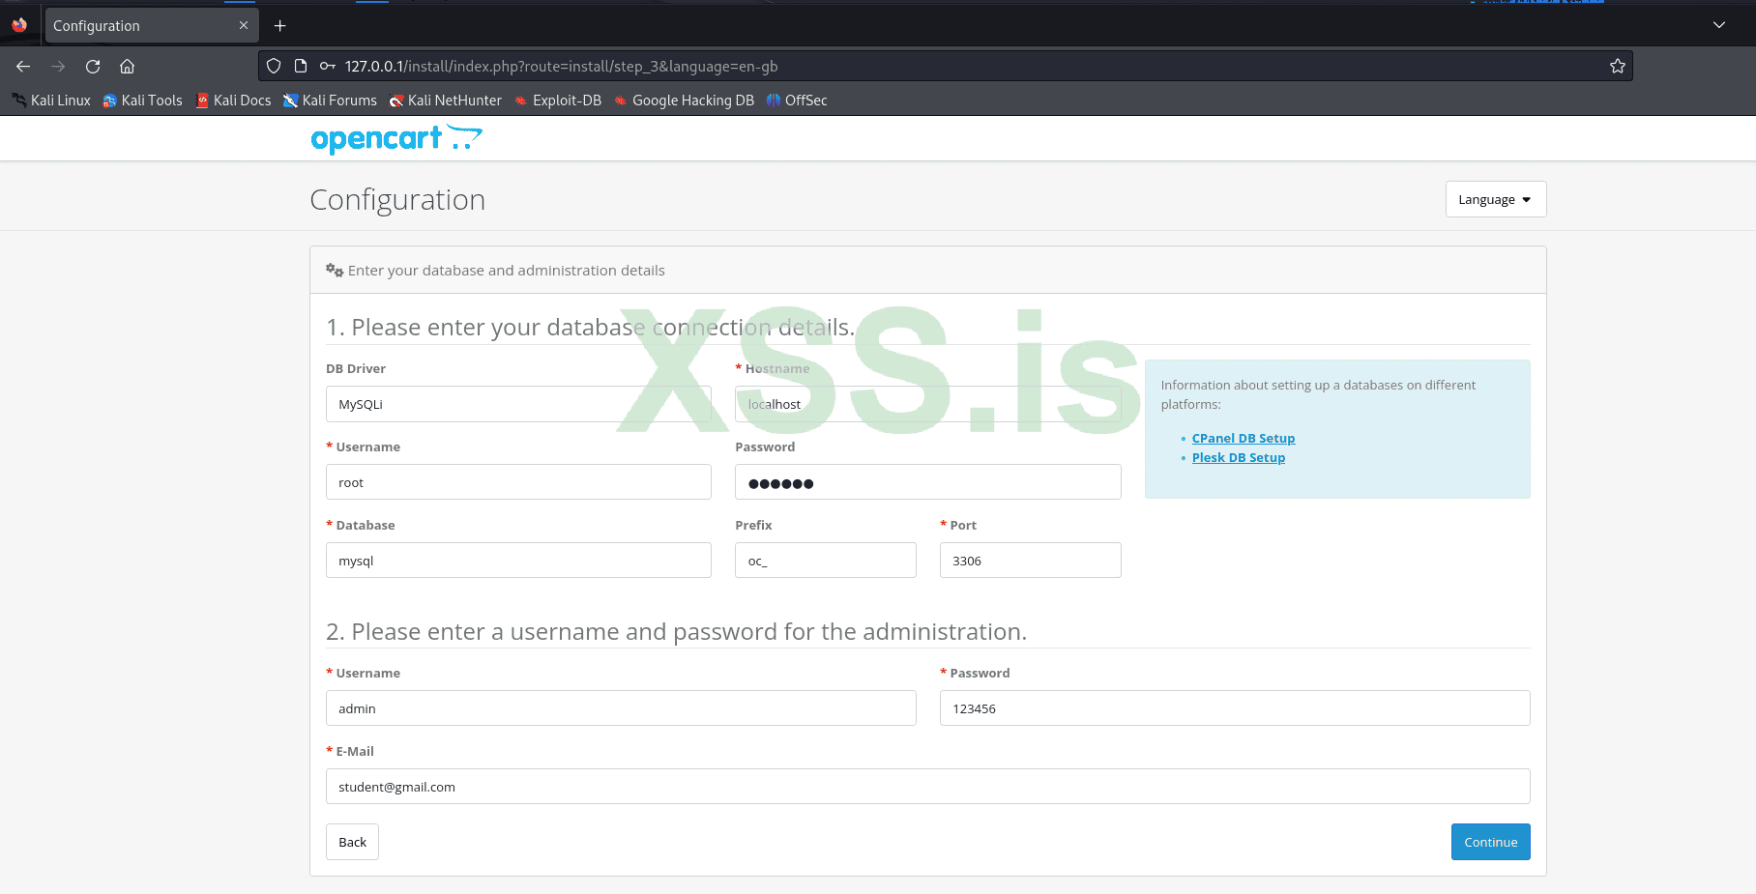Open the Kali Forums bookmark
The image size is (1756, 894).
pyautogui.click(x=330, y=101)
